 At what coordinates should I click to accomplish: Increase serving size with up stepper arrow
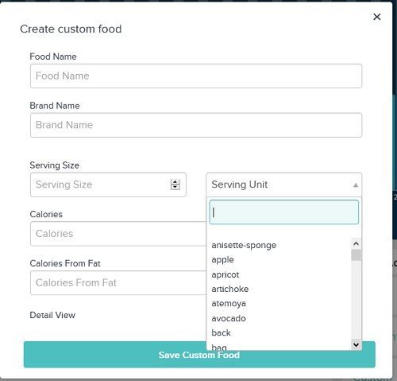(x=175, y=182)
